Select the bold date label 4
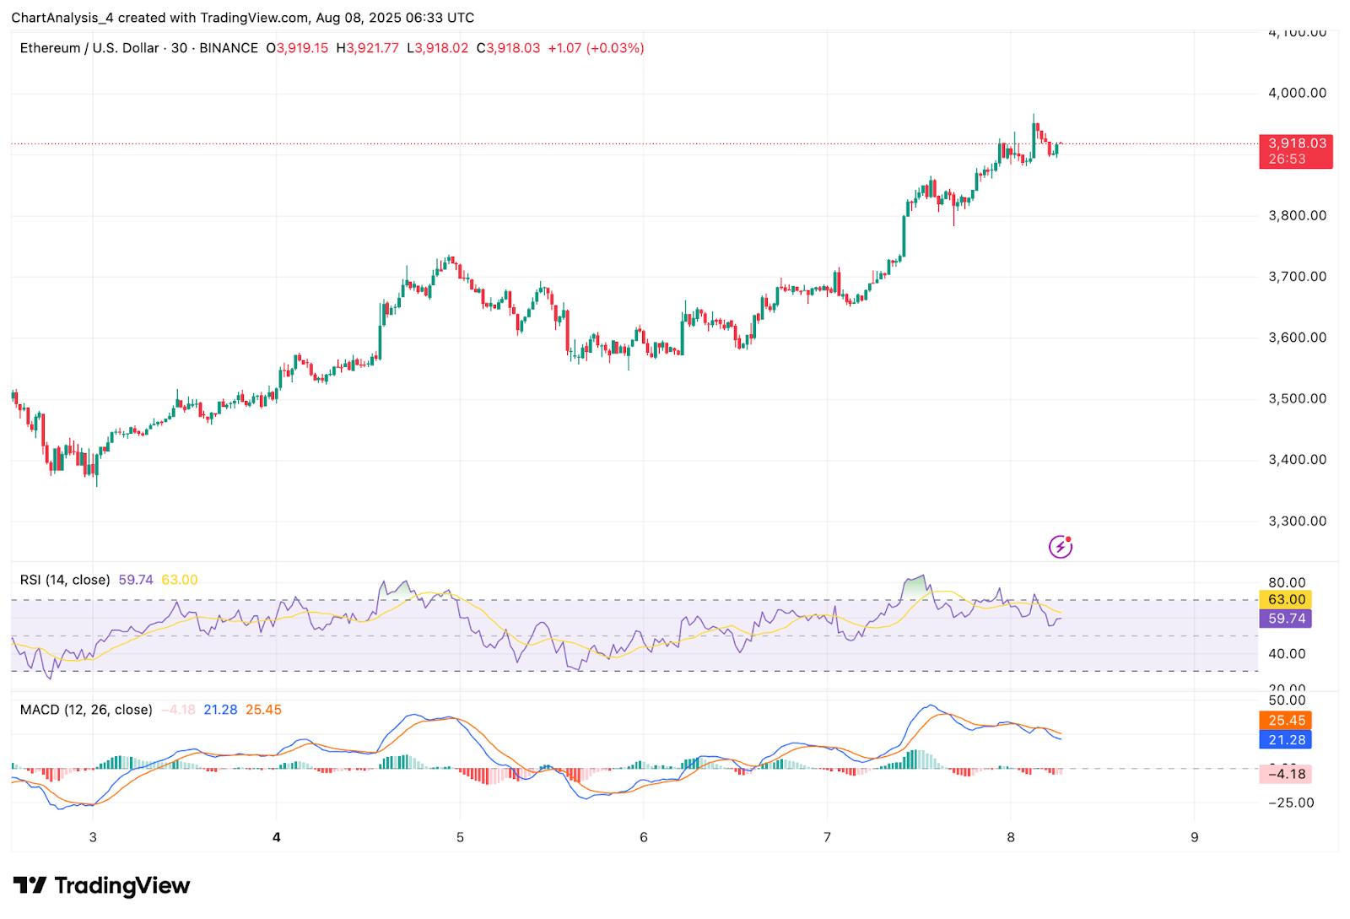Viewport: 1350px width, 919px height. coord(277,837)
